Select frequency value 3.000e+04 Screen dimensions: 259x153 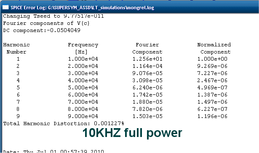[x=83, y=73]
